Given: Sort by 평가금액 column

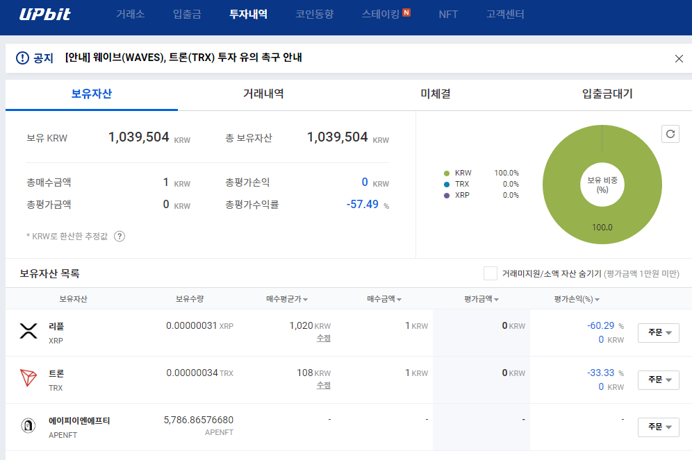Looking at the screenshot, I should click(481, 299).
